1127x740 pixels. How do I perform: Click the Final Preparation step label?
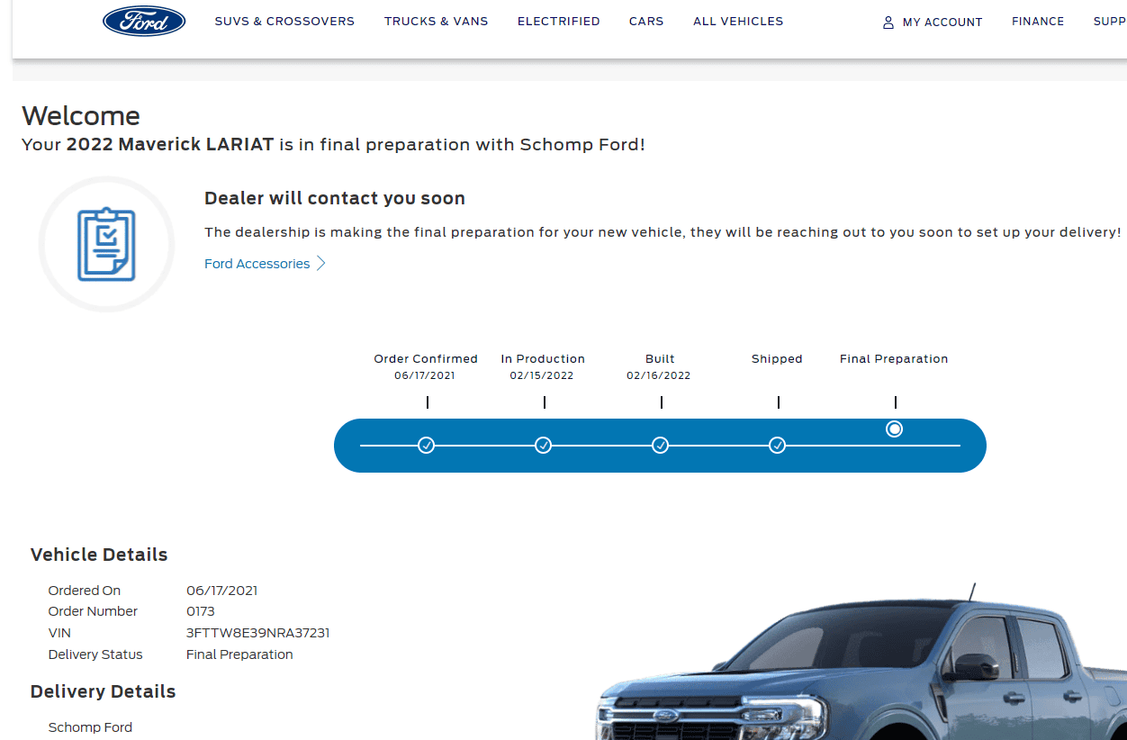(894, 358)
